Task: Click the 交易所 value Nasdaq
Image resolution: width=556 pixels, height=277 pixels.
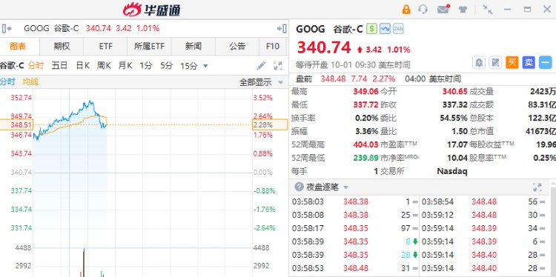Action: [x=452, y=171]
